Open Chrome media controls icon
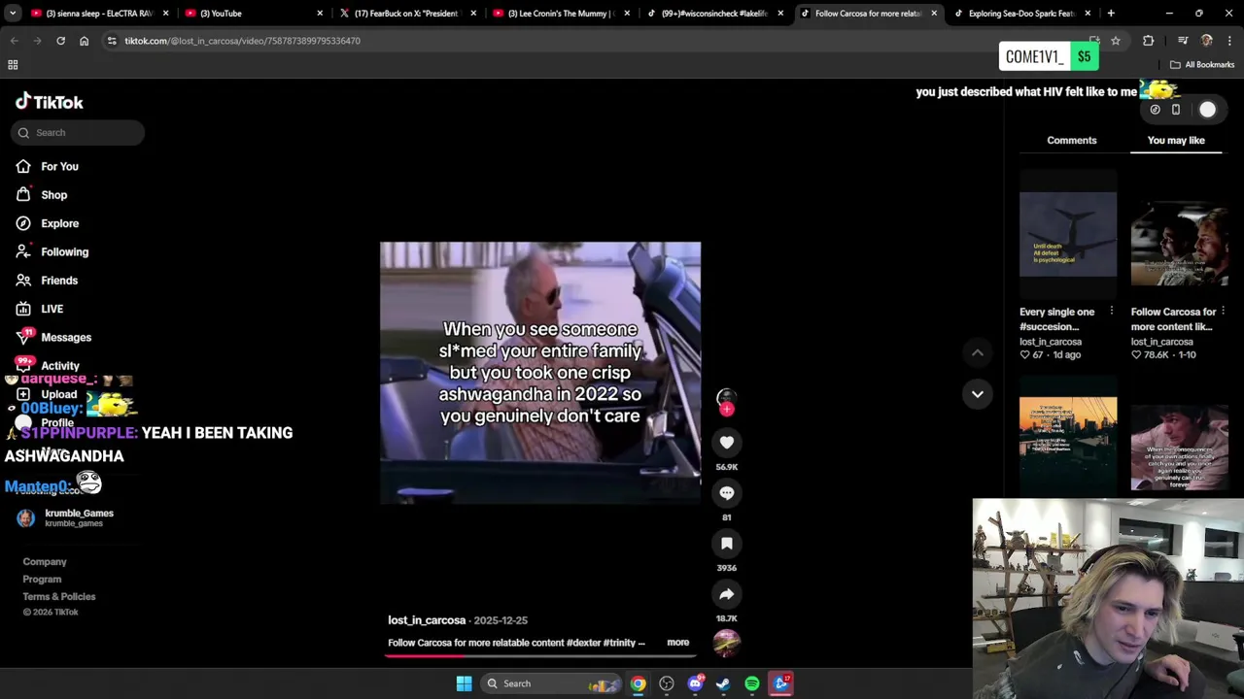 coord(1183,41)
